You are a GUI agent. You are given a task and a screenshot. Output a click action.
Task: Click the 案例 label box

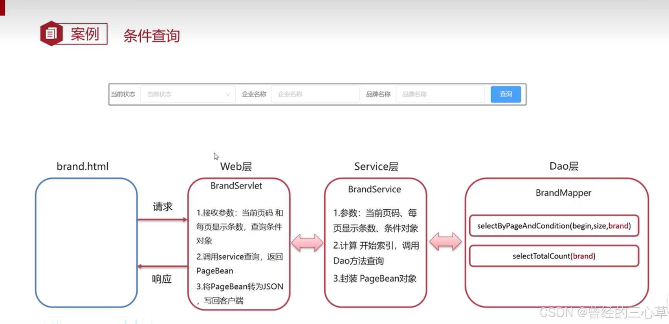pos(84,34)
